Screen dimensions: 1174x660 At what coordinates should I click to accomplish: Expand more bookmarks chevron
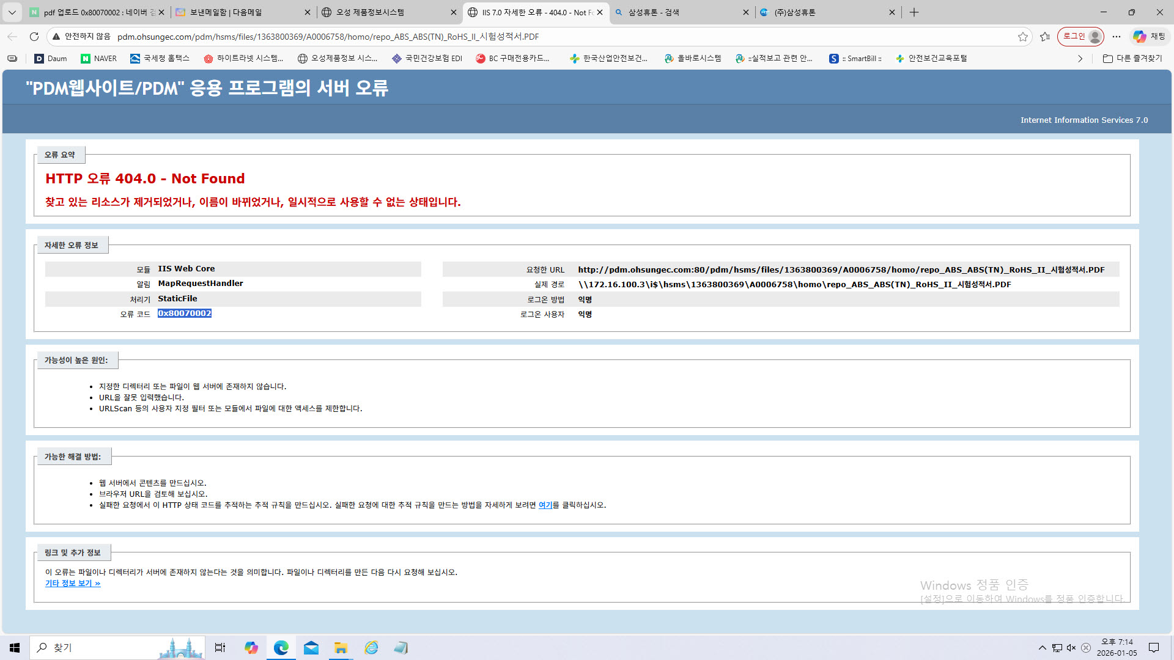(1080, 59)
